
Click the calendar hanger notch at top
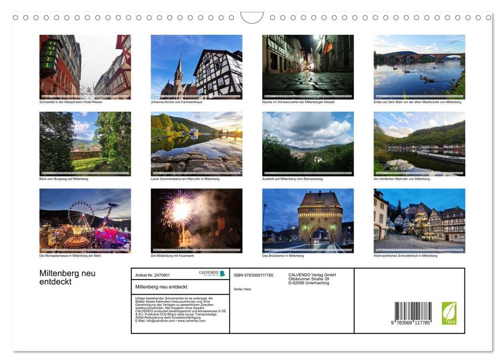pyautogui.click(x=252, y=17)
